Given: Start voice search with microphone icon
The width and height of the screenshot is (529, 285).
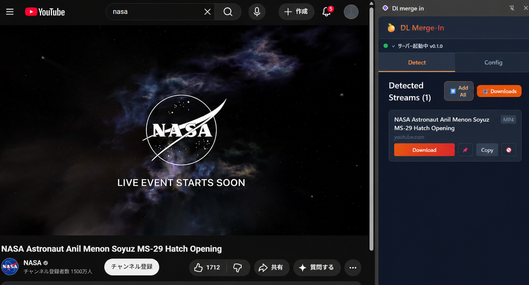Looking at the screenshot, I should (x=257, y=12).
